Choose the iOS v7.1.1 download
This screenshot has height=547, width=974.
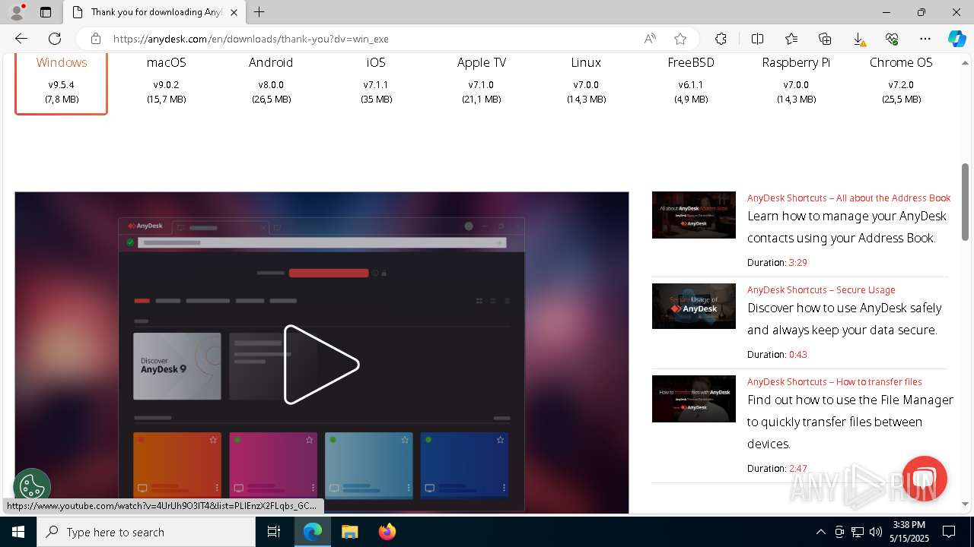(x=376, y=80)
